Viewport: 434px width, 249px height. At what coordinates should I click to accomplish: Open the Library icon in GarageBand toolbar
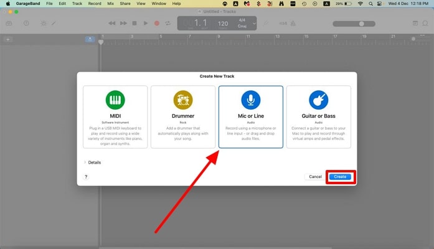[x=9, y=23]
